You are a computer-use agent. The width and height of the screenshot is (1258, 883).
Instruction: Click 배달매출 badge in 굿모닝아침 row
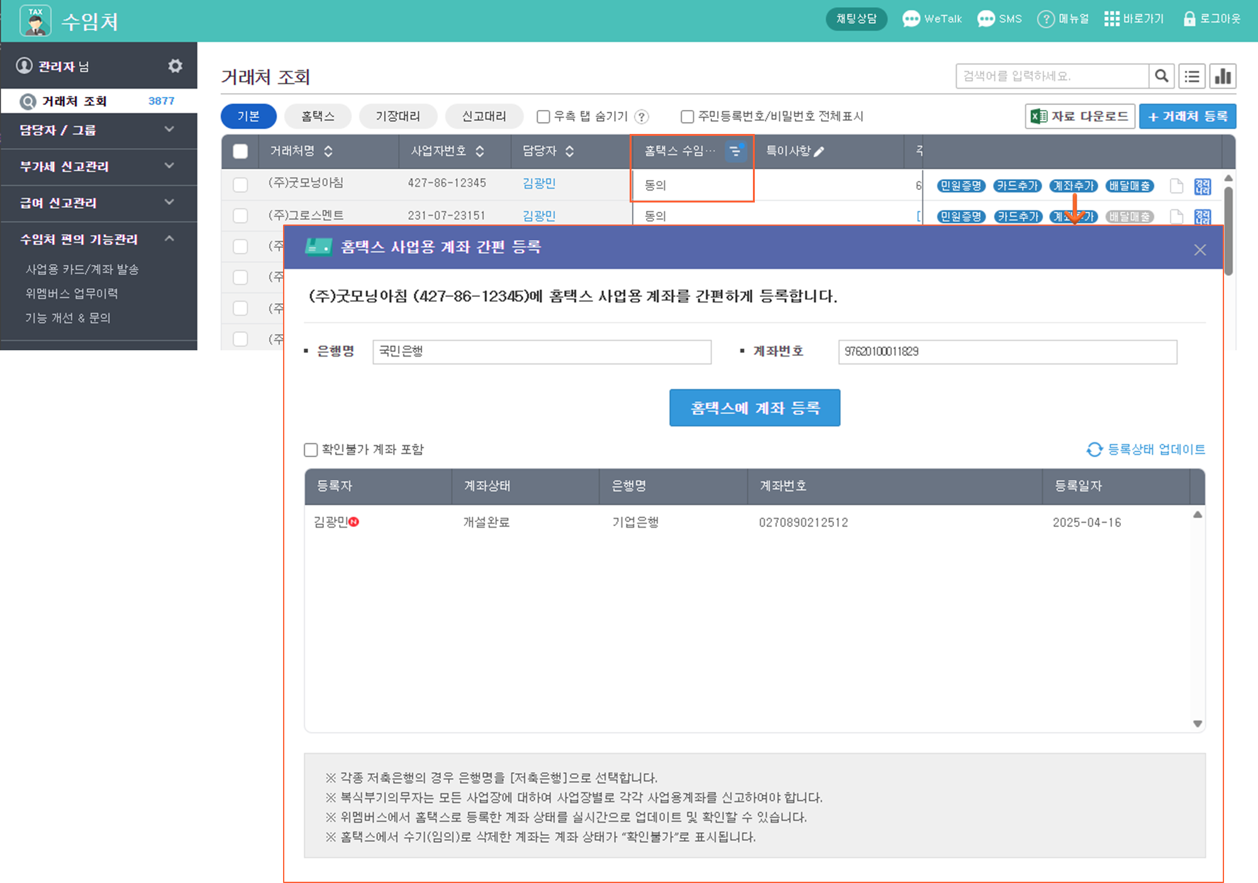point(1130,186)
